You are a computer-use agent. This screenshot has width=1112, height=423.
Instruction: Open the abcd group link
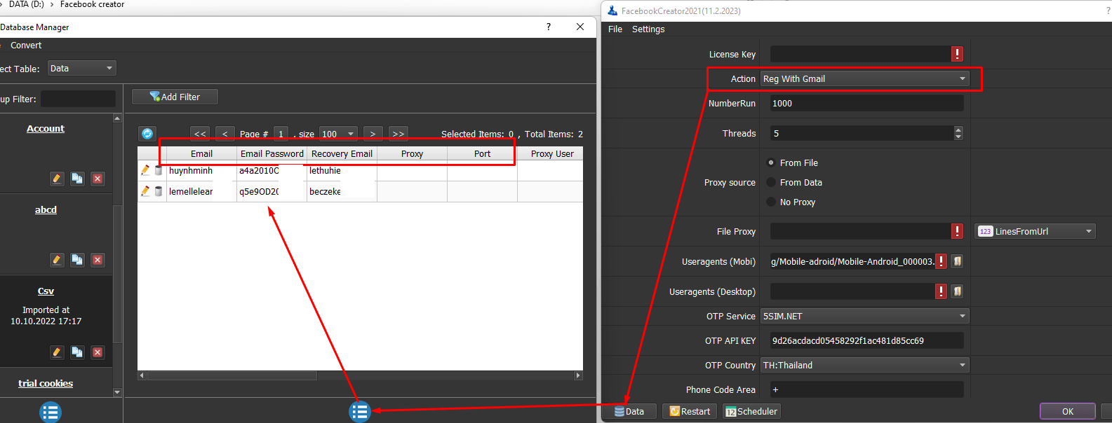coord(46,209)
